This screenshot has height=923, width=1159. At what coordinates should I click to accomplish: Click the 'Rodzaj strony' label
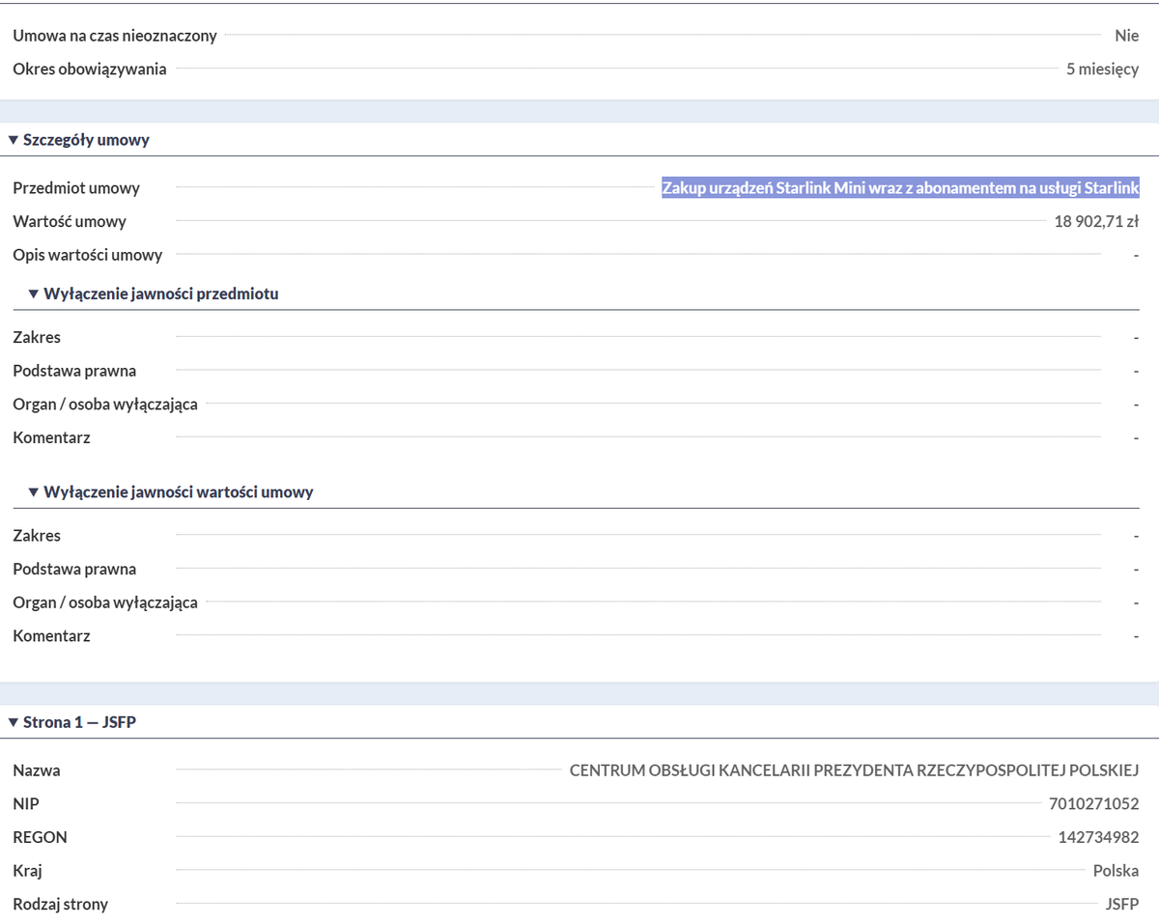(61, 905)
